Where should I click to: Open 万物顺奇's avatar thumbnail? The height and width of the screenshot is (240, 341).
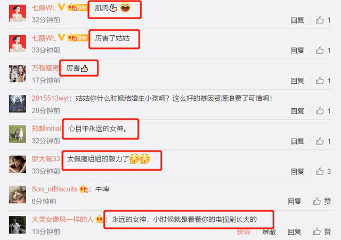coord(18,74)
